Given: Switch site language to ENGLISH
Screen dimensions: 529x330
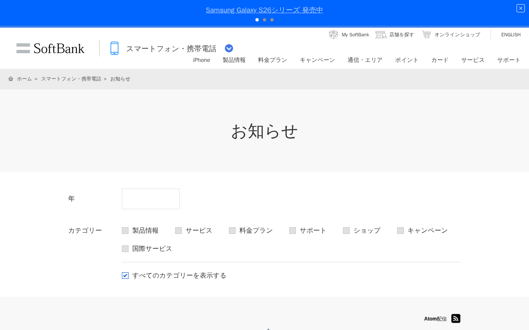Looking at the screenshot, I should [511, 35].
